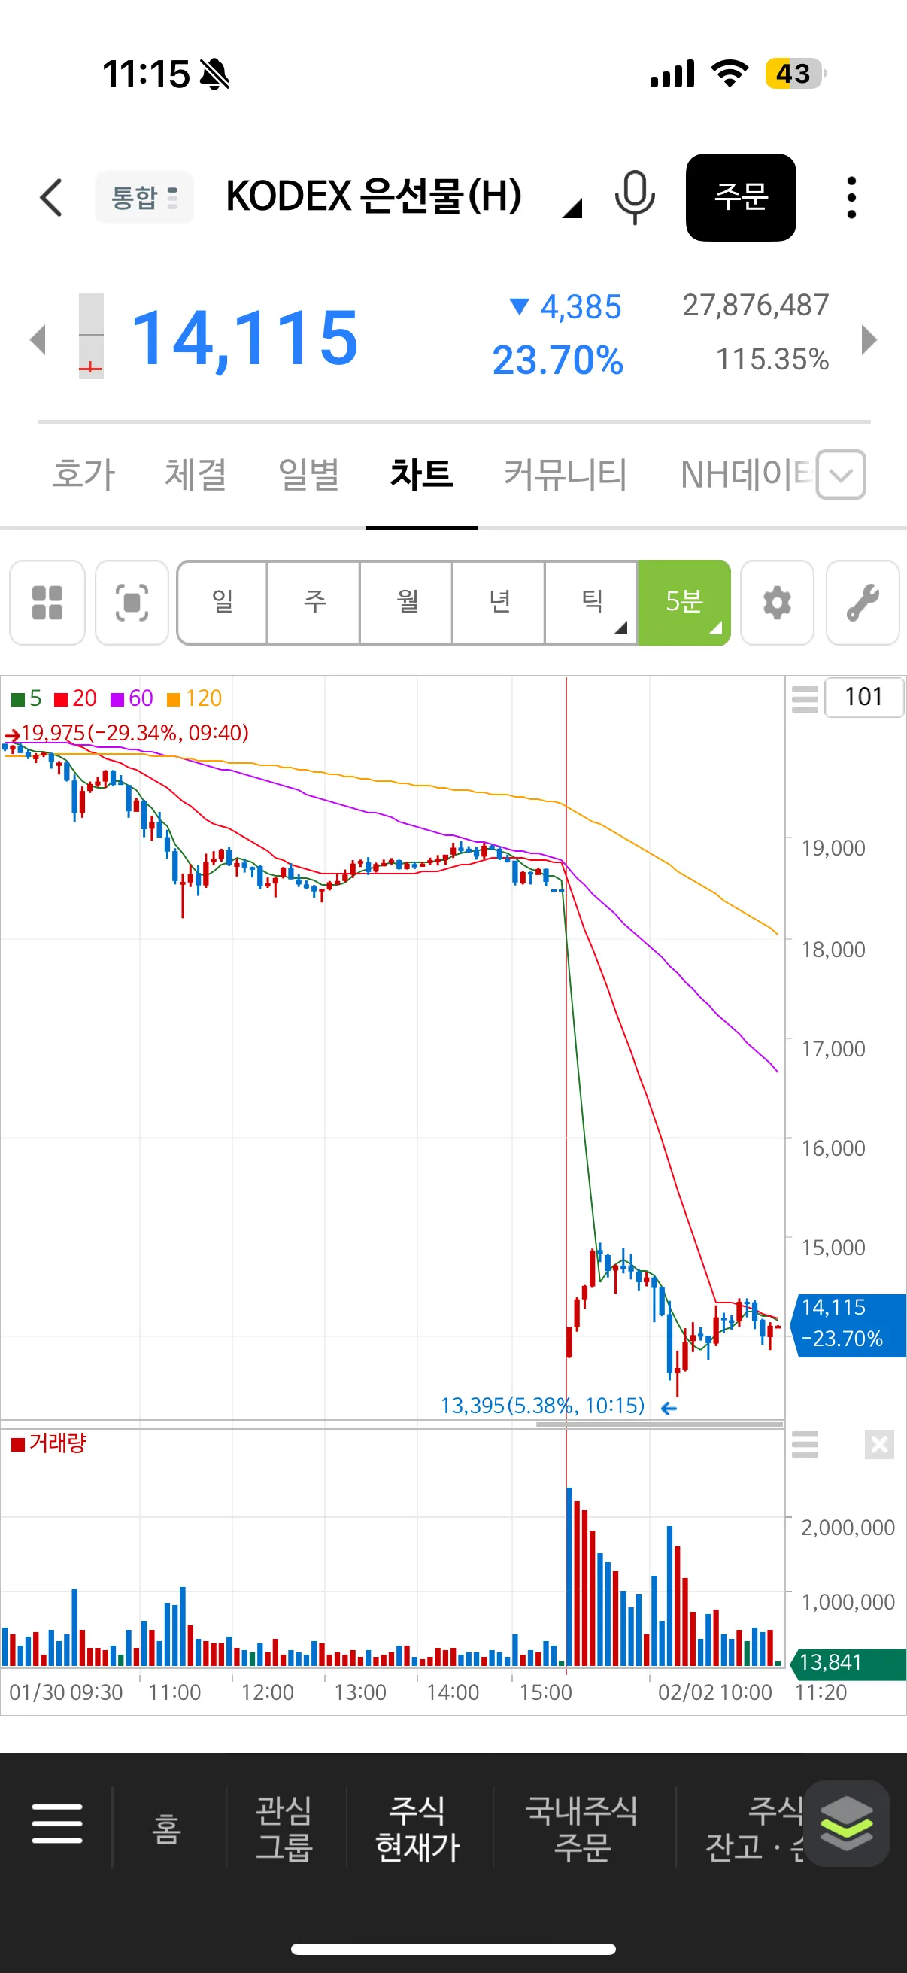Select the 일 daily period button
The image size is (907, 1973).
223,603
